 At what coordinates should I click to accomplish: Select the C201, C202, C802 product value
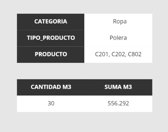[x=118, y=54]
